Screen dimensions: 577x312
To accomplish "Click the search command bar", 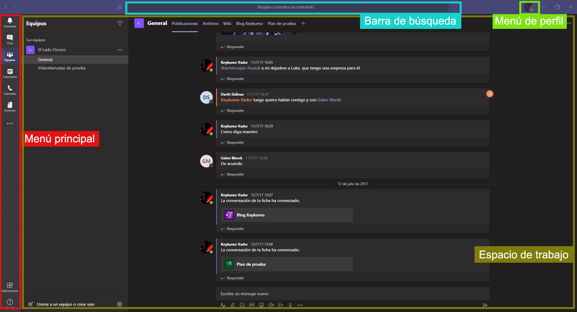I will pos(288,7).
